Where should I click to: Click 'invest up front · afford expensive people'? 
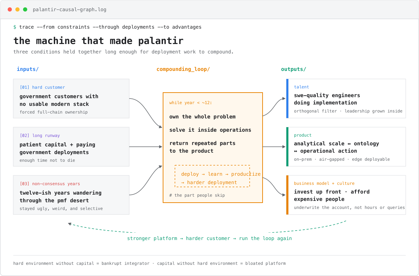[x=332, y=195]
